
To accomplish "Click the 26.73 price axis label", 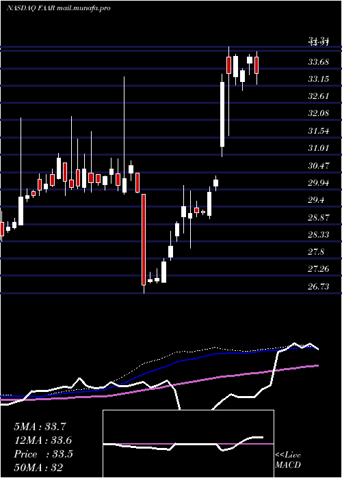I will pos(319,287).
